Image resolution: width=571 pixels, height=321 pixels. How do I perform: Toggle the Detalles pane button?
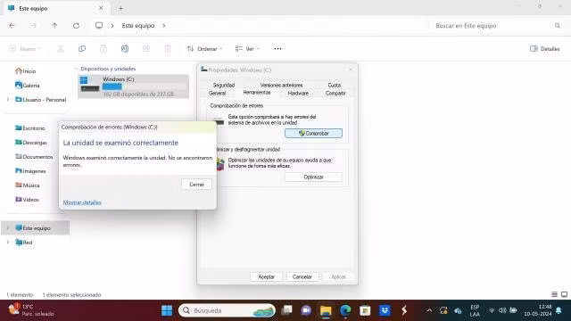point(545,48)
